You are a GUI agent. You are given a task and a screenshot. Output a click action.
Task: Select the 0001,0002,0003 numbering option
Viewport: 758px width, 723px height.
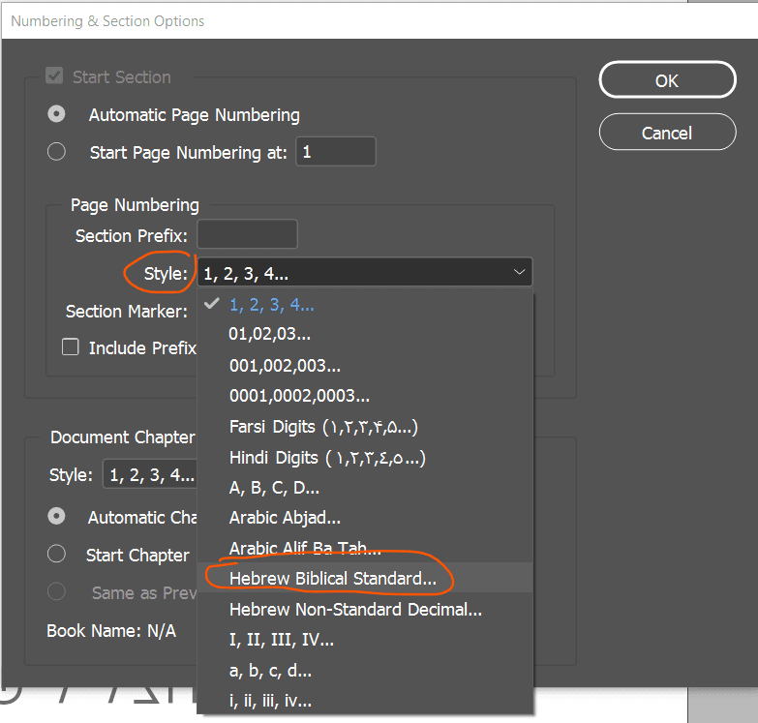click(x=299, y=396)
